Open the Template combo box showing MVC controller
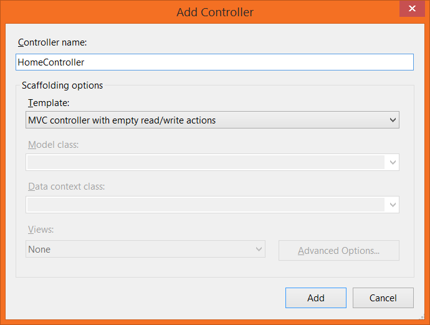The height and width of the screenshot is (325, 430). coord(206,120)
